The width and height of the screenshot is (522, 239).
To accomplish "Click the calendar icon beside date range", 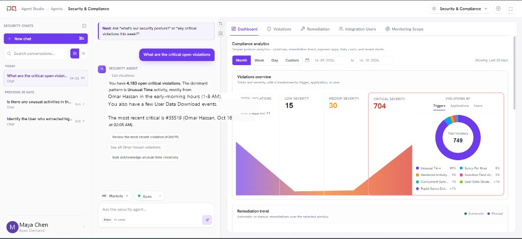I will coord(307,61).
